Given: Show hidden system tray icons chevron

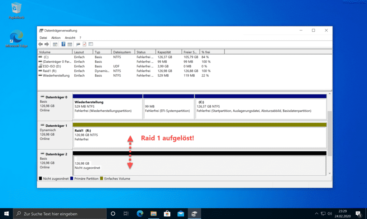Looking at the screenshot, I should (x=316, y=214).
